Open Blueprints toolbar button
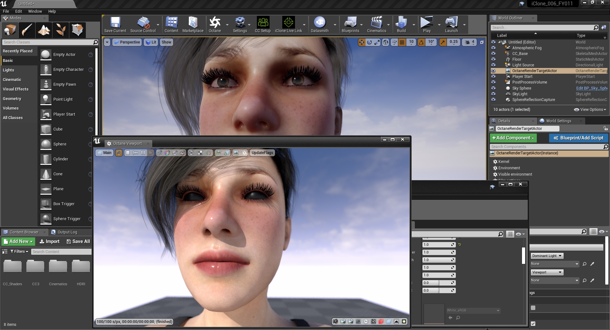This screenshot has height=330, width=610. [350, 25]
